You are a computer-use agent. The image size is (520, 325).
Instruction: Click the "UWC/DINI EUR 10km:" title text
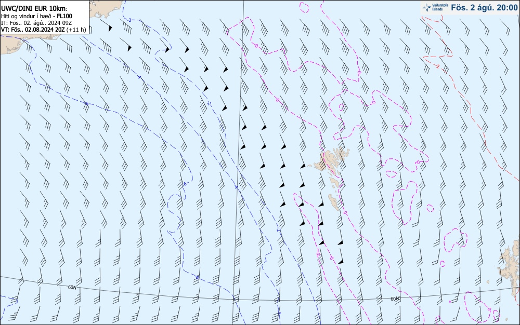(x=34, y=9)
